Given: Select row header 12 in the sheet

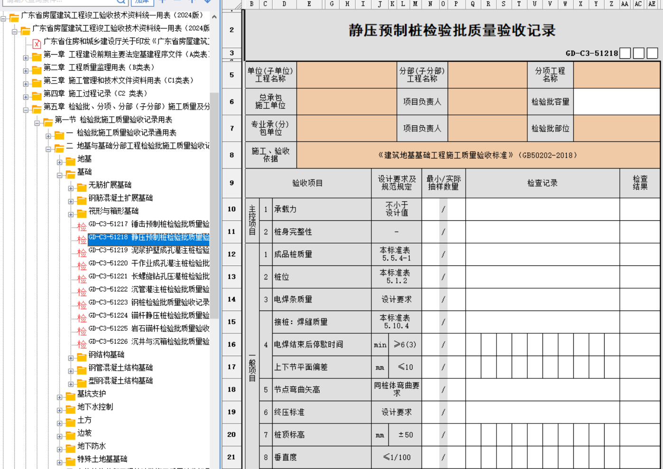Looking at the screenshot, I should click(x=231, y=254).
